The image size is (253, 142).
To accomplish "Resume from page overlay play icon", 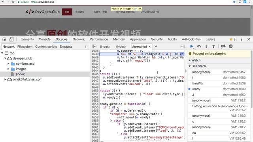I will point(136,9).
